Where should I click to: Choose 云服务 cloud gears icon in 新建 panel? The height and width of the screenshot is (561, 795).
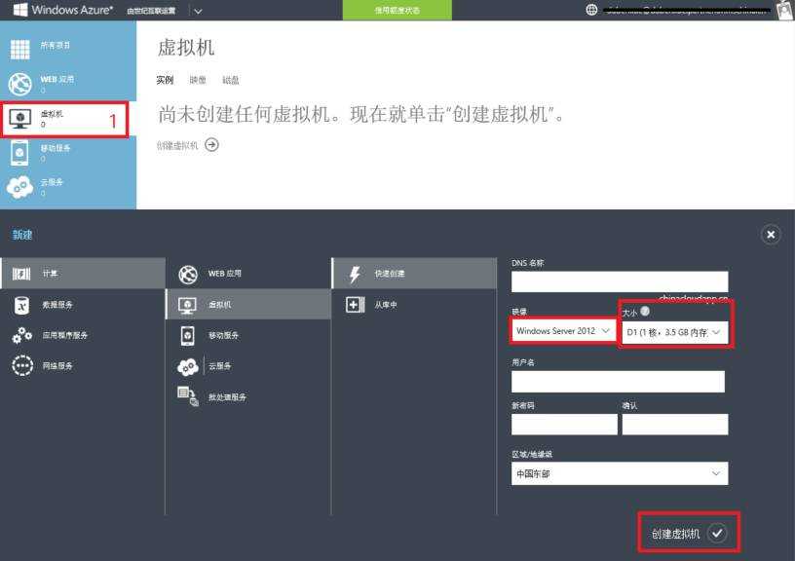(188, 366)
